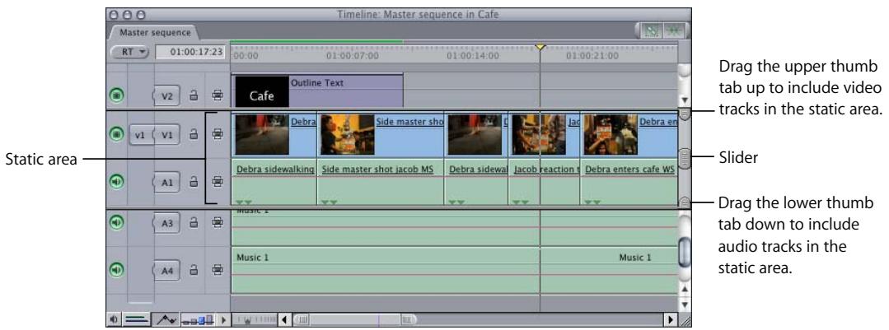The image size is (889, 330).
Task: Click the Debra en video clip name on V1
Action: pyautogui.click(x=657, y=122)
